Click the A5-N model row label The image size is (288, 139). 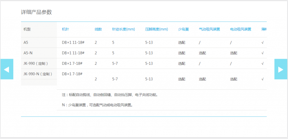click(28, 53)
